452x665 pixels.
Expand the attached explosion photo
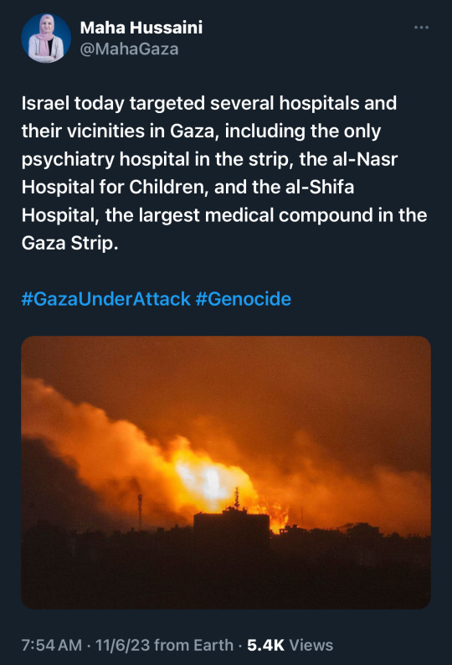(x=226, y=472)
